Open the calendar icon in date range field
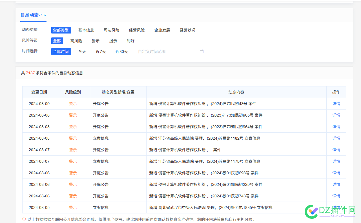Screen dimensions: 361x223 [x=201, y=52]
